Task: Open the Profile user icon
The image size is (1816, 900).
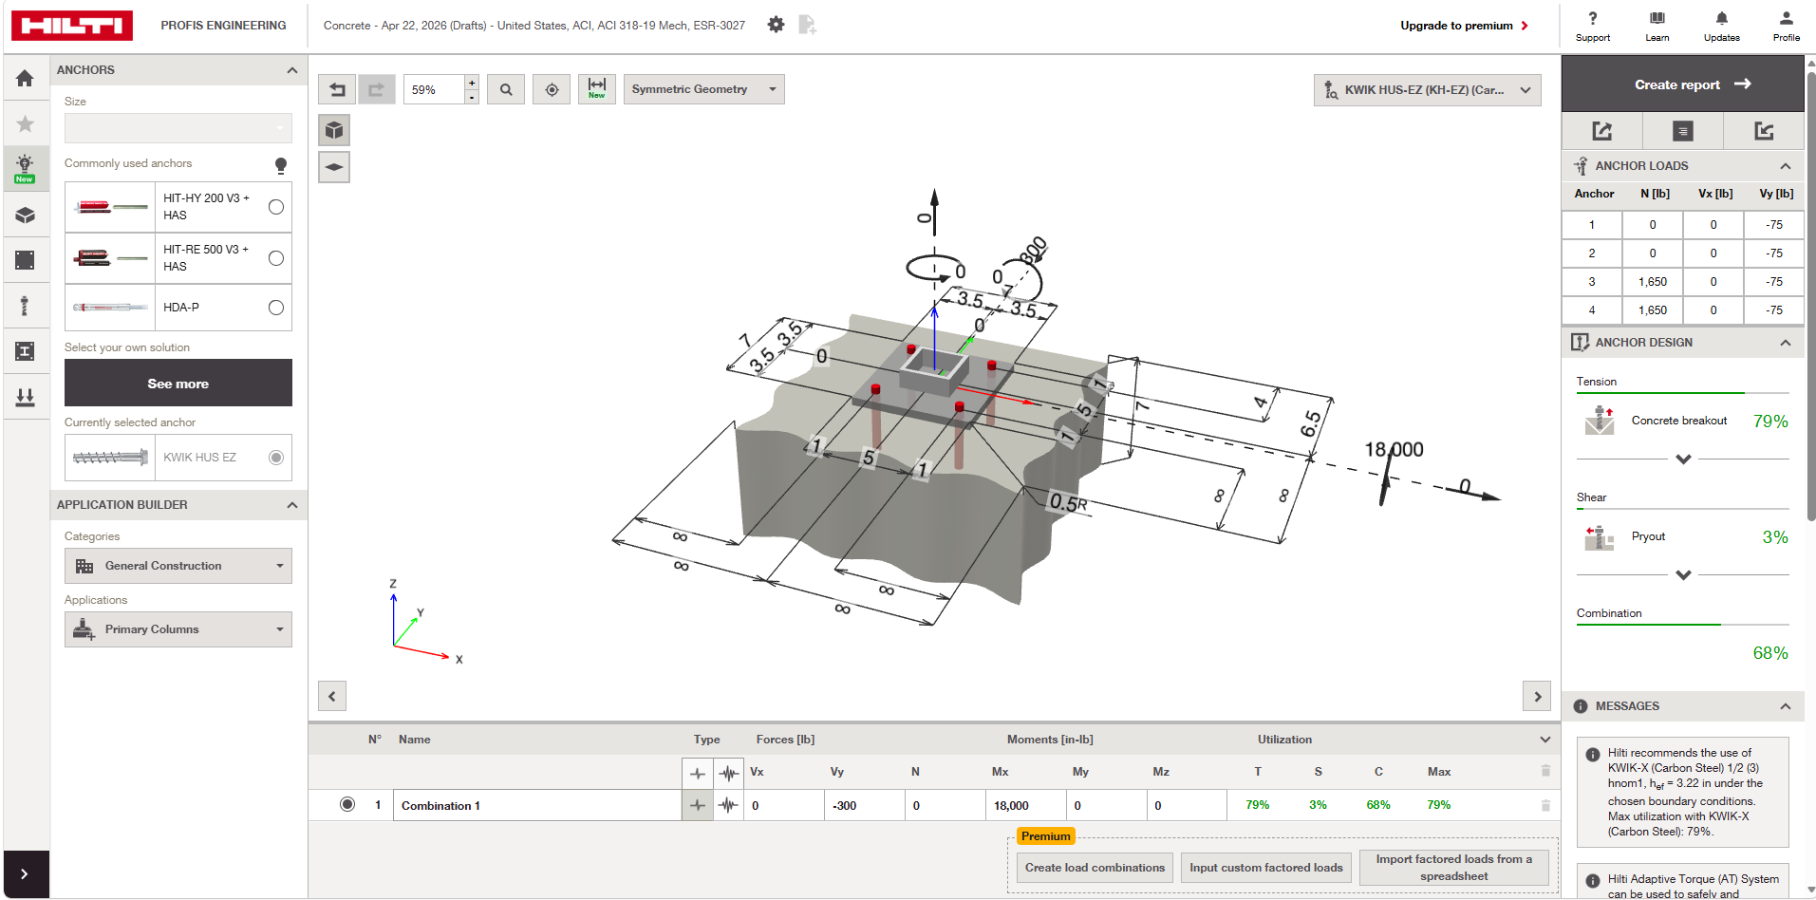Action: pos(1787,26)
